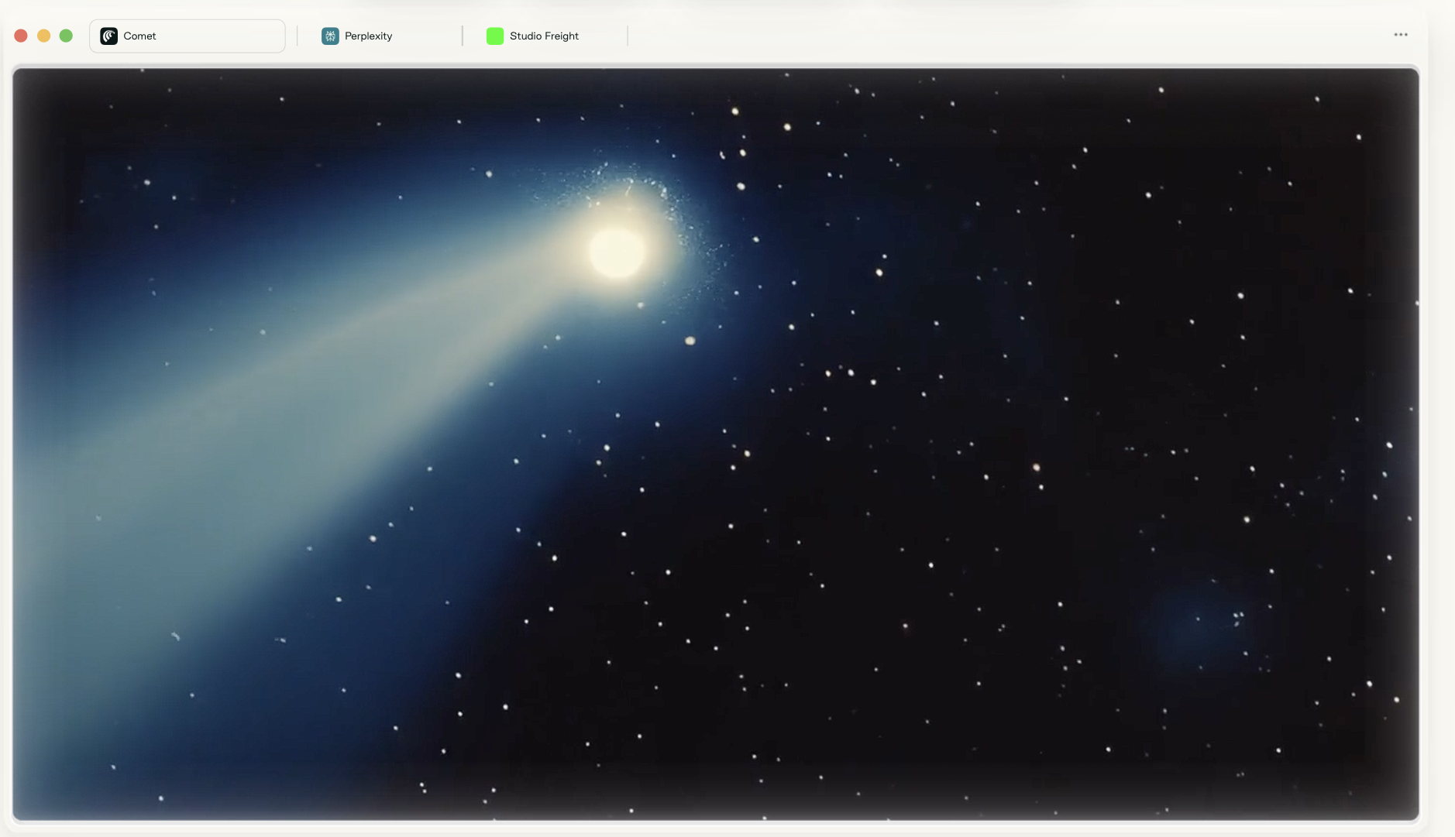Image resolution: width=1455 pixels, height=837 pixels.
Task: Click the red close window button
Action: pyautogui.click(x=21, y=36)
